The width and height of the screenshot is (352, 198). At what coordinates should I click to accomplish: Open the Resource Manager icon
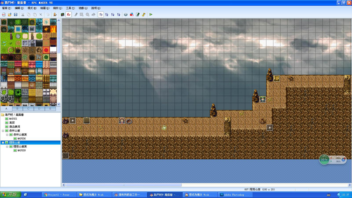(132, 15)
